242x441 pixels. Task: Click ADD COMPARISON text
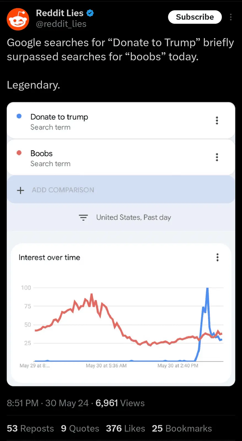click(63, 190)
